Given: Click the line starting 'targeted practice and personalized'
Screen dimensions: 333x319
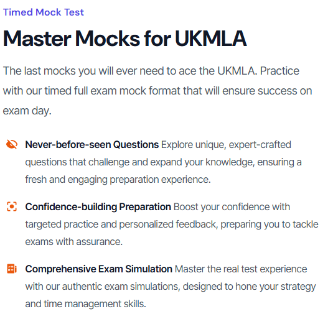Looking at the screenshot, I should click(172, 224).
